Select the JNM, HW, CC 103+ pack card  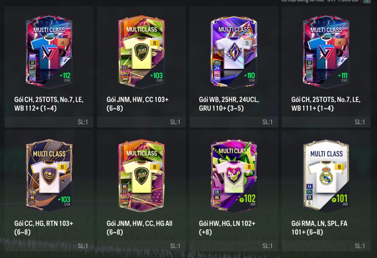pos(141,67)
